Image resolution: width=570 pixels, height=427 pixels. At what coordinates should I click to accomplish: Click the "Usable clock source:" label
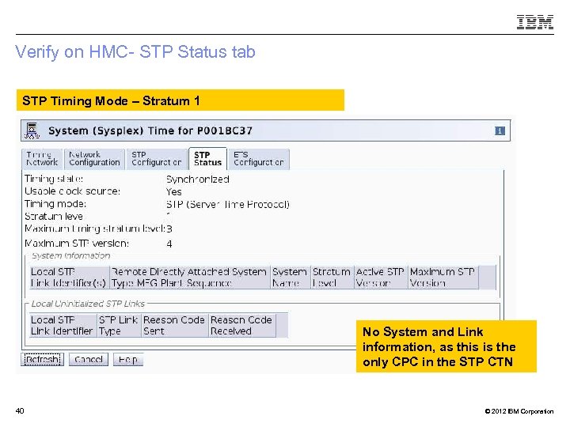pyautogui.click(x=72, y=191)
